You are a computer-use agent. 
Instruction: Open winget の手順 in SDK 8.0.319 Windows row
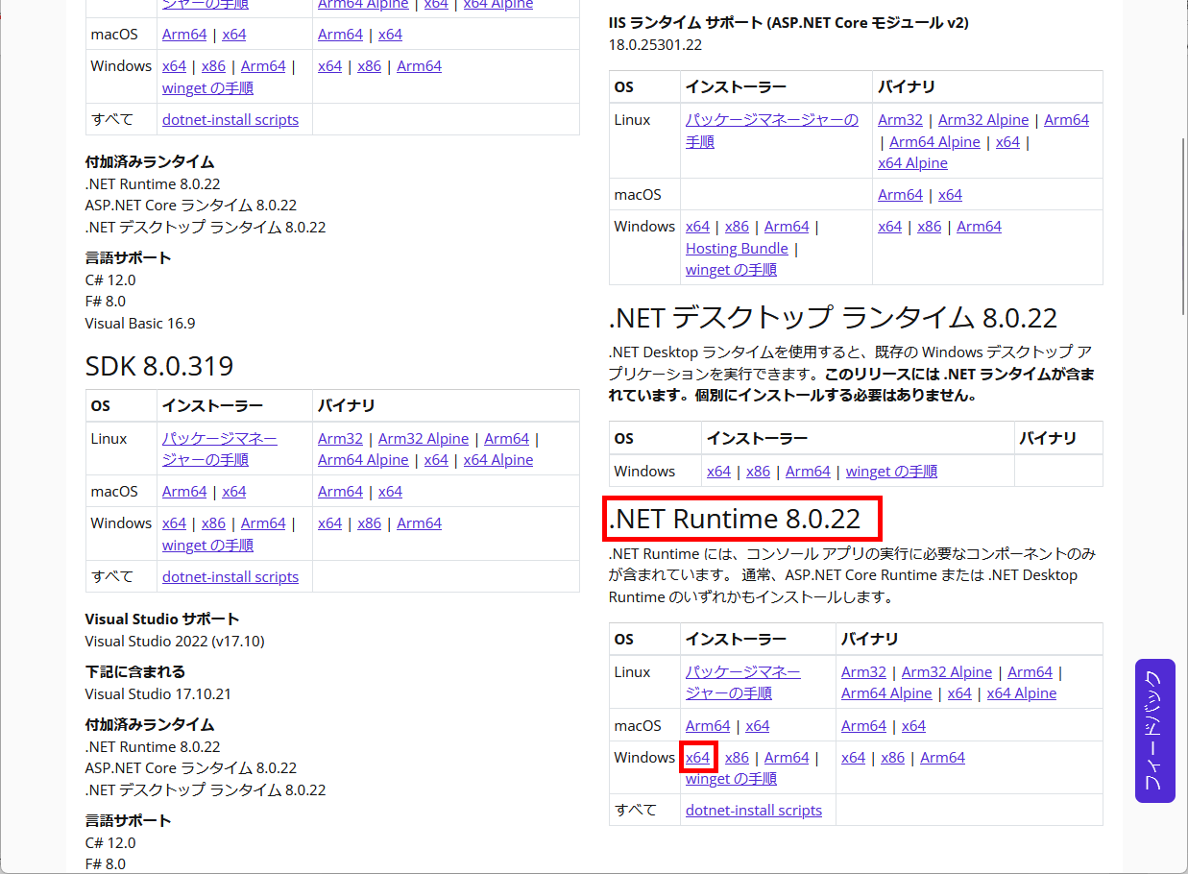207,546
